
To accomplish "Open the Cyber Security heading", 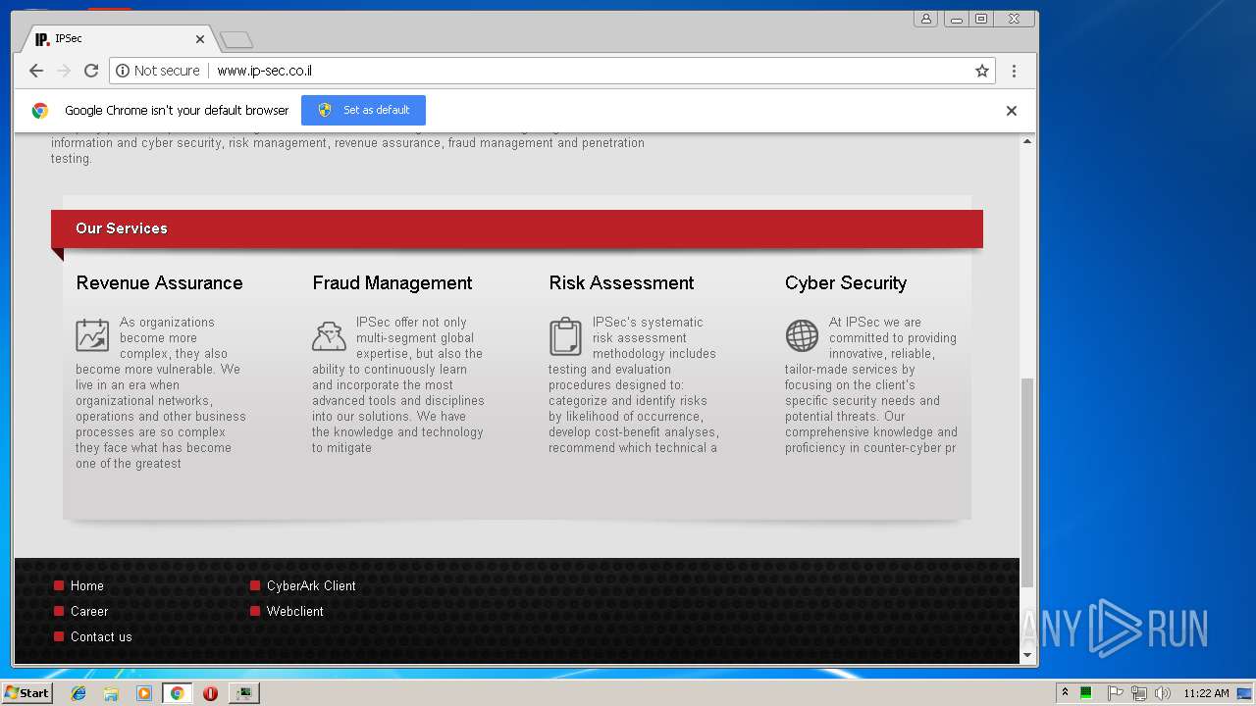I will [x=846, y=283].
